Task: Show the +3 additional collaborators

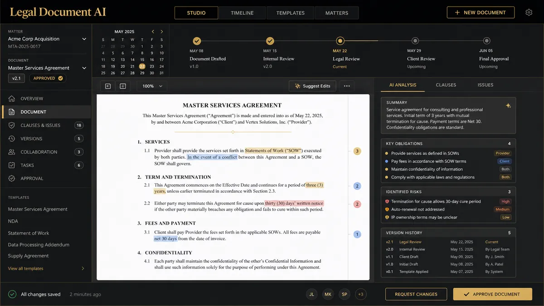Action: click(x=361, y=294)
